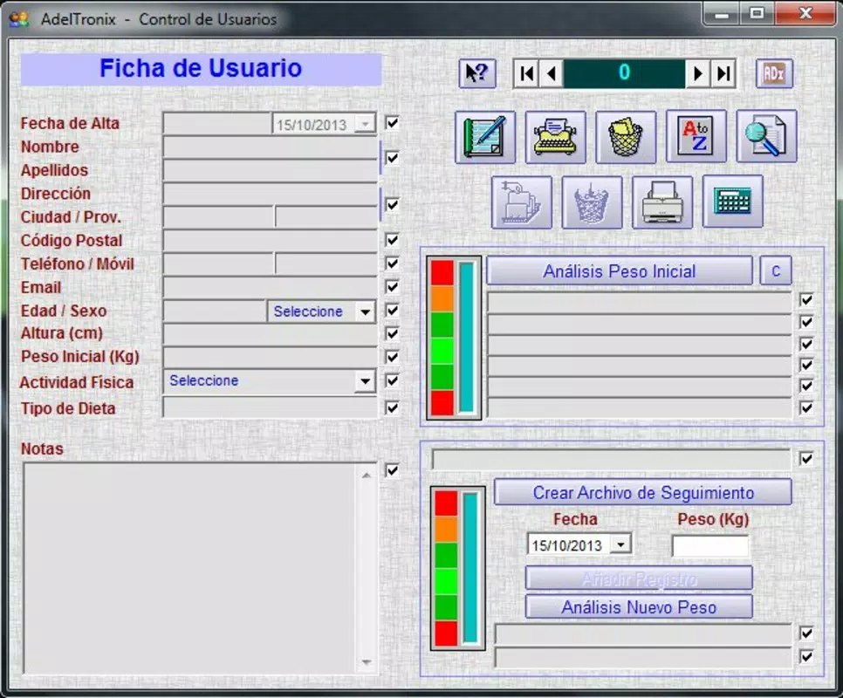Toggle checkbox next to Peso Inicial (Kg)

tap(393, 357)
